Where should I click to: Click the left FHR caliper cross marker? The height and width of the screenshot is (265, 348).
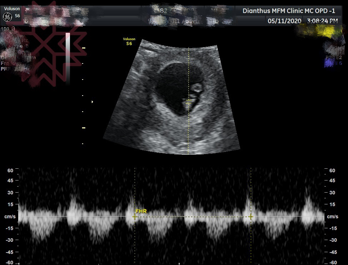[x=135, y=216]
